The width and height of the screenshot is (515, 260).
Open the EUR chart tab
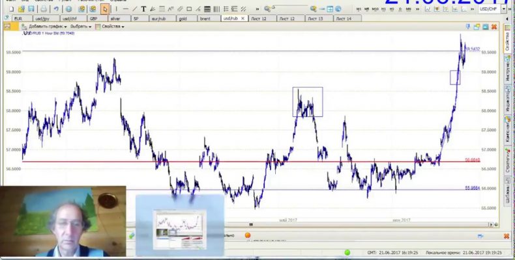point(22,19)
